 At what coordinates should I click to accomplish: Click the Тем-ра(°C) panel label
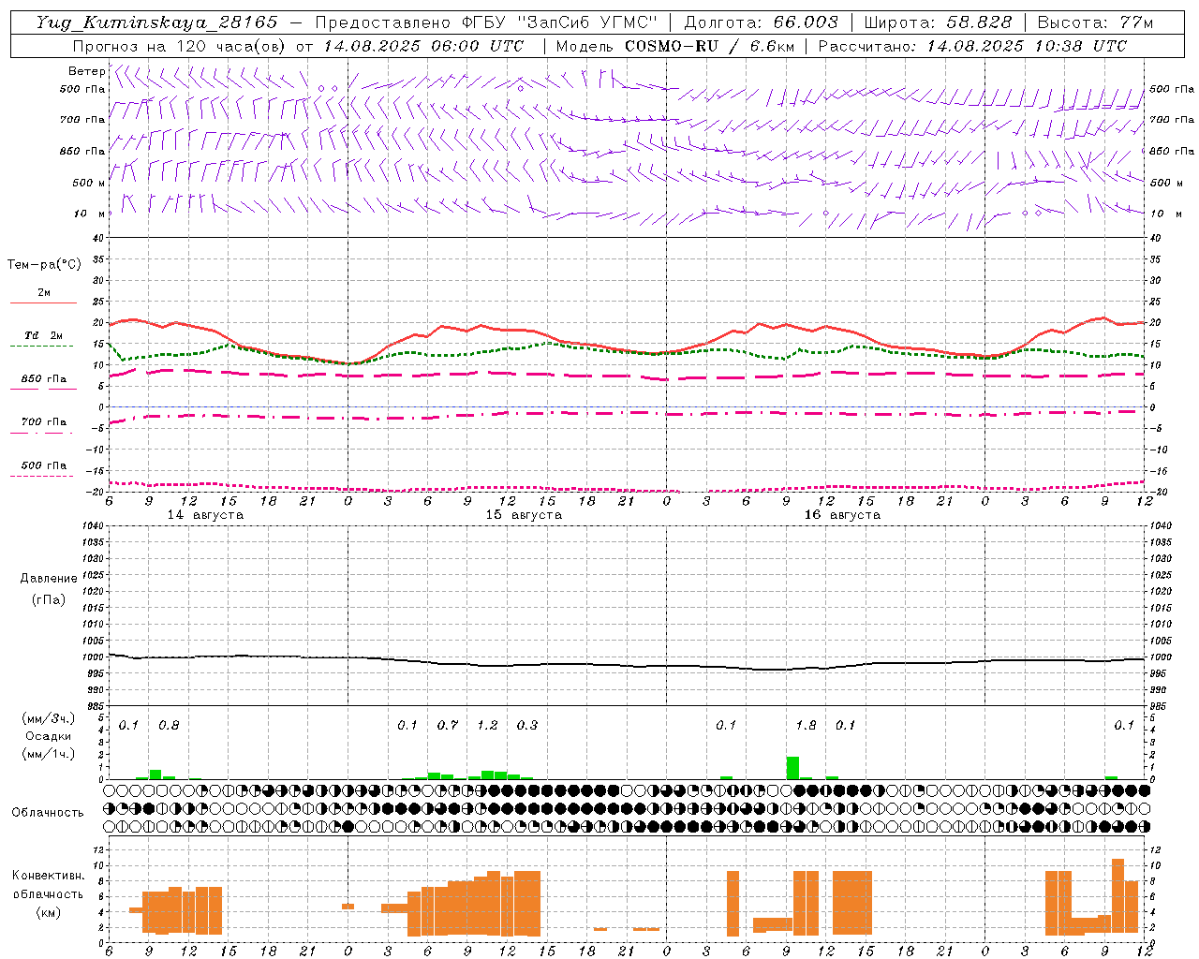[x=44, y=265]
